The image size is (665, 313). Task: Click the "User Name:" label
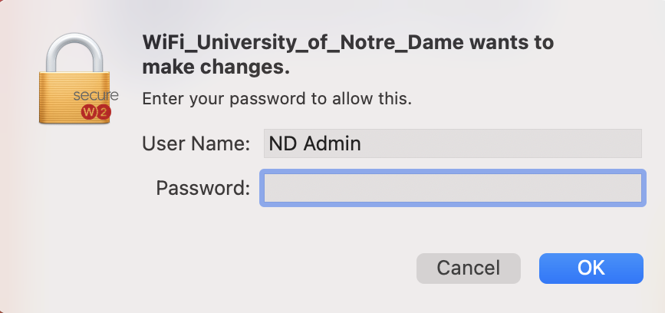pyautogui.click(x=196, y=143)
